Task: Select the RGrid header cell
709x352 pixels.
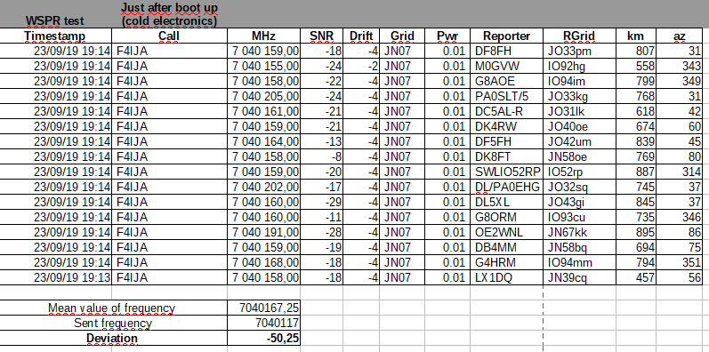Action: click(x=579, y=36)
